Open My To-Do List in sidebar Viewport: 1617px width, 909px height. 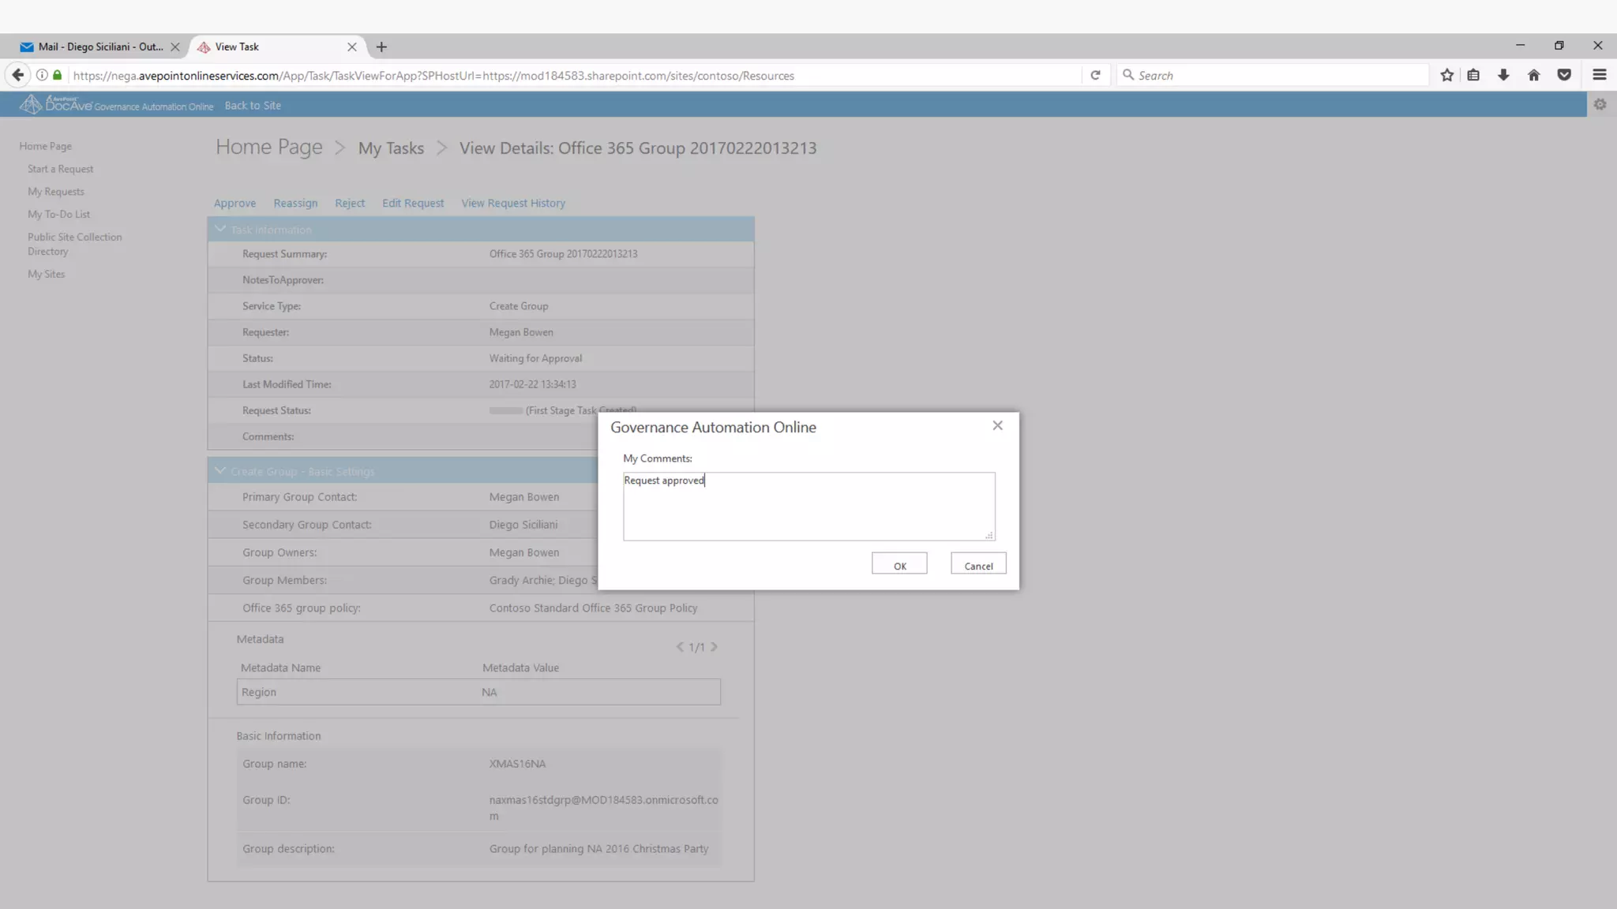(x=58, y=214)
